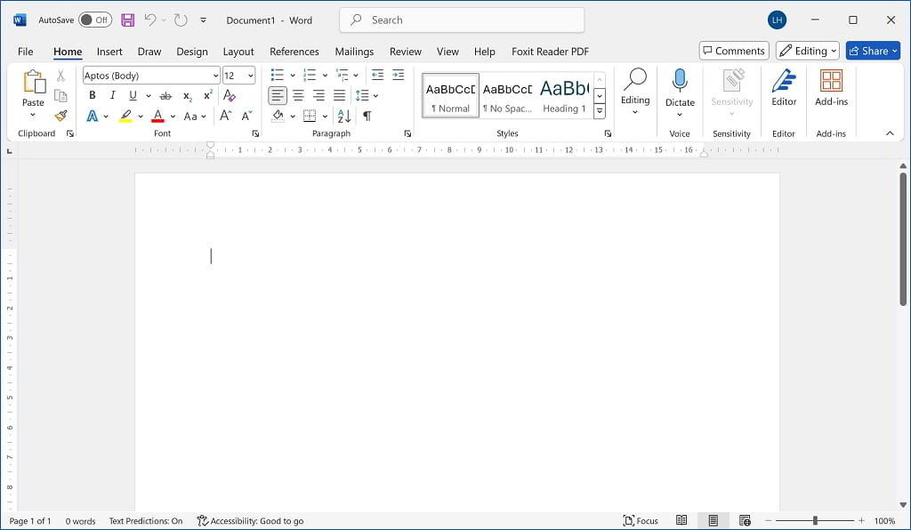Click the Save icon in title bar
Screen dimensions: 911x530
coord(128,20)
